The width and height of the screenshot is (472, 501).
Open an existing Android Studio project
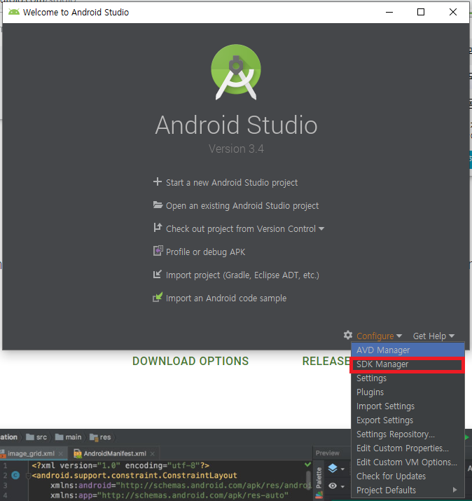coord(242,206)
